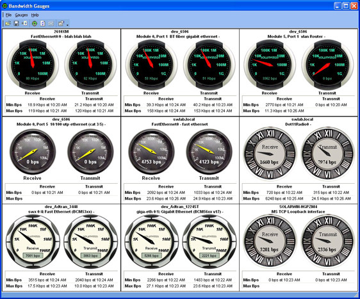Click the 'SOLARWIN-HGPZM4' device title
This screenshot has height=299, width=360.
pyautogui.click(x=298, y=207)
